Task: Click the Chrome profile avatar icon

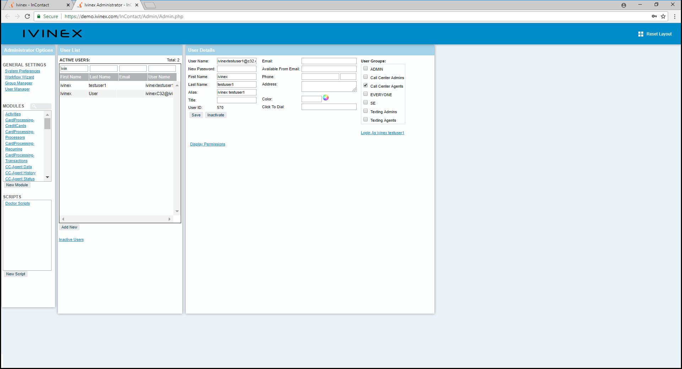Action: pyautogui.click(x=624, y=5)
